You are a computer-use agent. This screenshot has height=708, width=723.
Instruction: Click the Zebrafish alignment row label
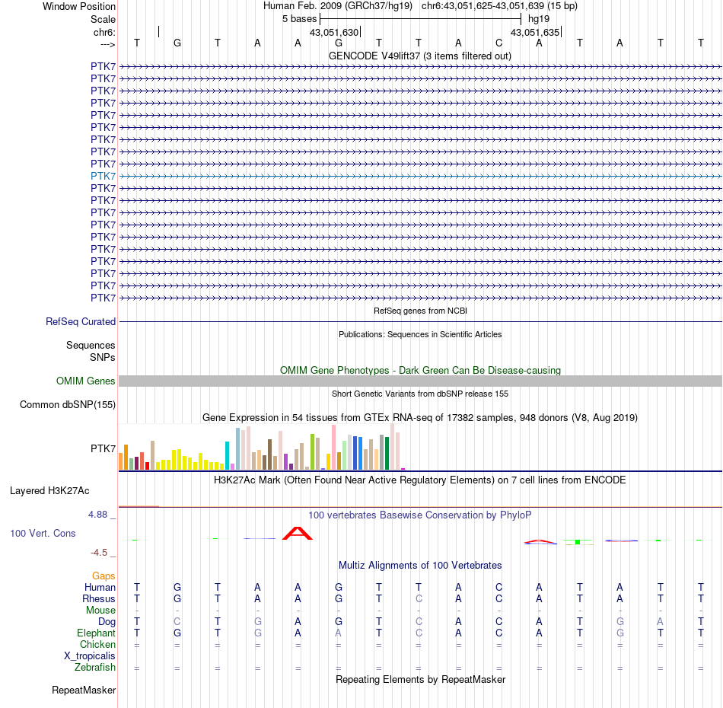point(95,668)
